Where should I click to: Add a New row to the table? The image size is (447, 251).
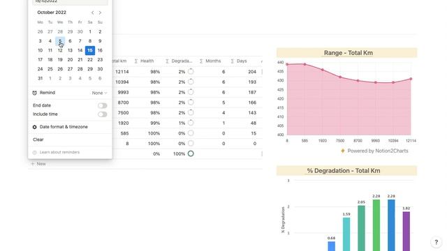pos(38,164)
